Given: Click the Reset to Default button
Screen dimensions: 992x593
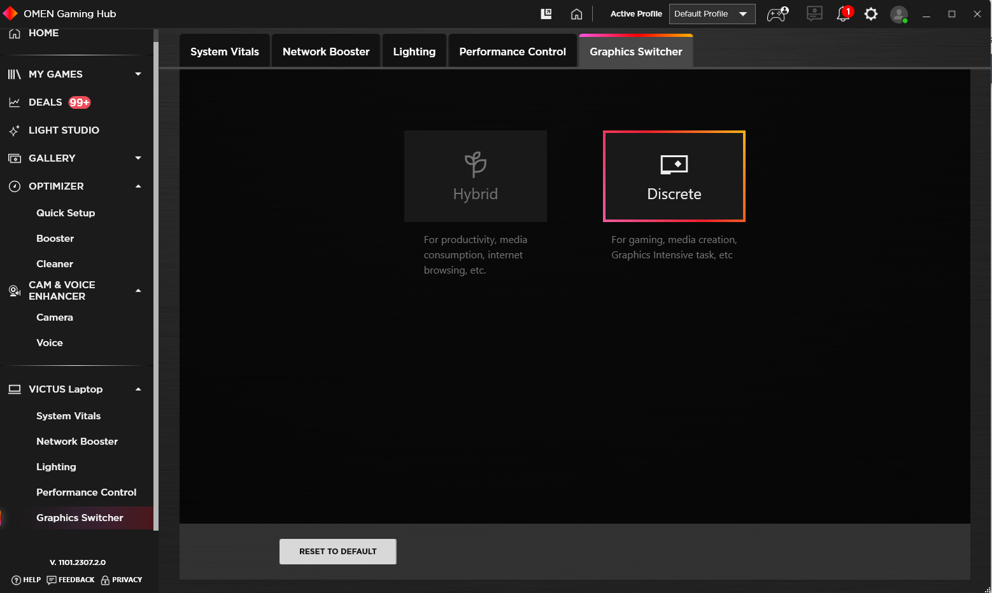Looking at the screenshot, I should (338, 552).
